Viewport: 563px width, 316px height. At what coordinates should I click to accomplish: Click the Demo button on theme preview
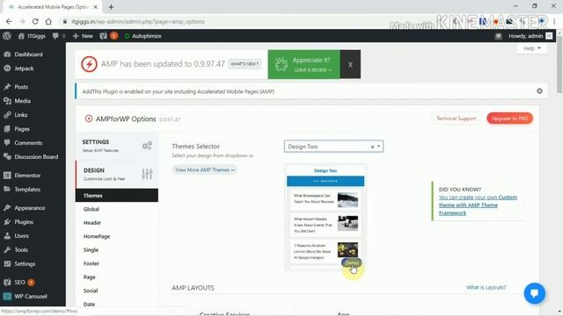tap(351, 263)
